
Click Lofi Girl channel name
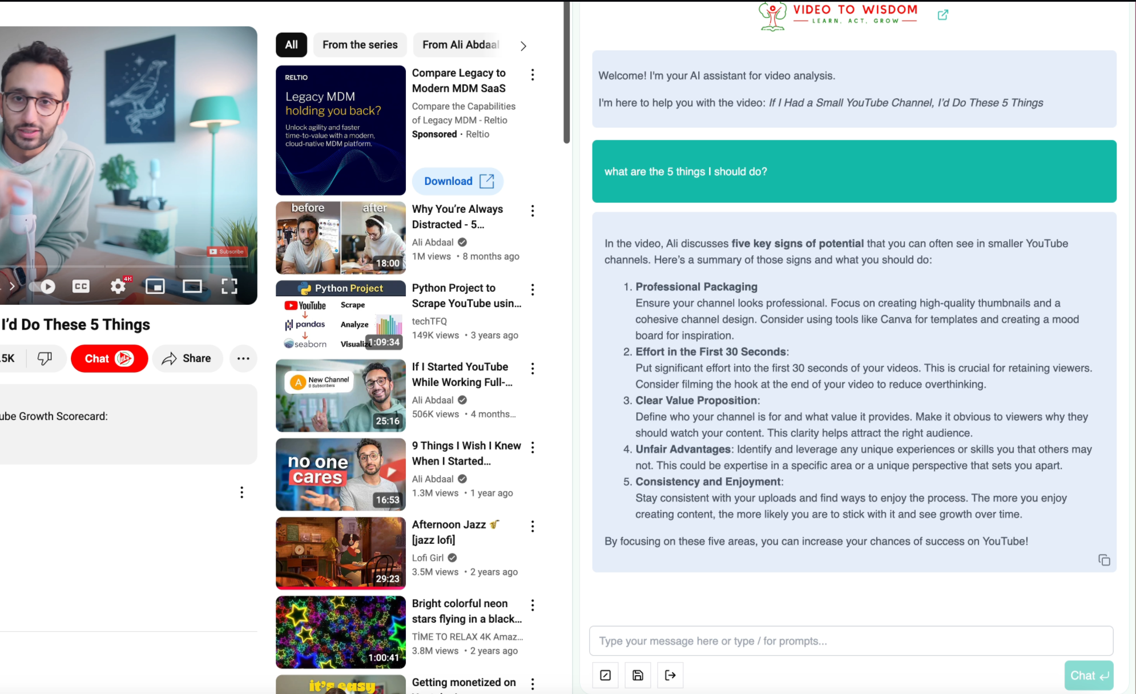(428, 558)
